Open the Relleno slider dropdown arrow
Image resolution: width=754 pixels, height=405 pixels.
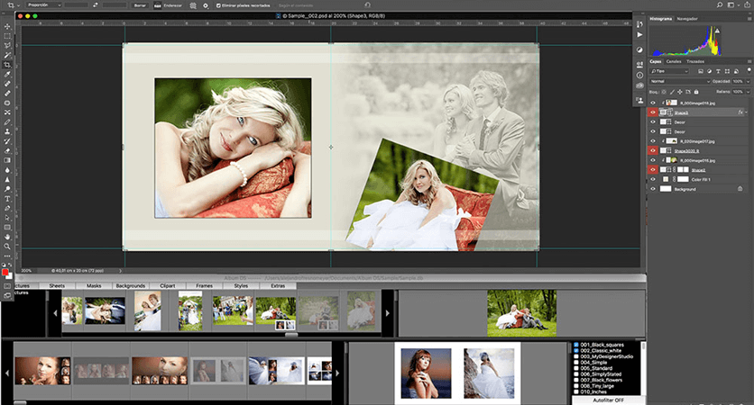(748, 91)
